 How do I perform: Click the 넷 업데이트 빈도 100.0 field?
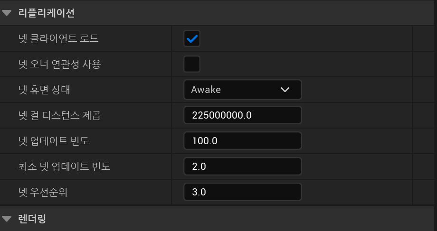pyautogui.click(x=242, y=141)
